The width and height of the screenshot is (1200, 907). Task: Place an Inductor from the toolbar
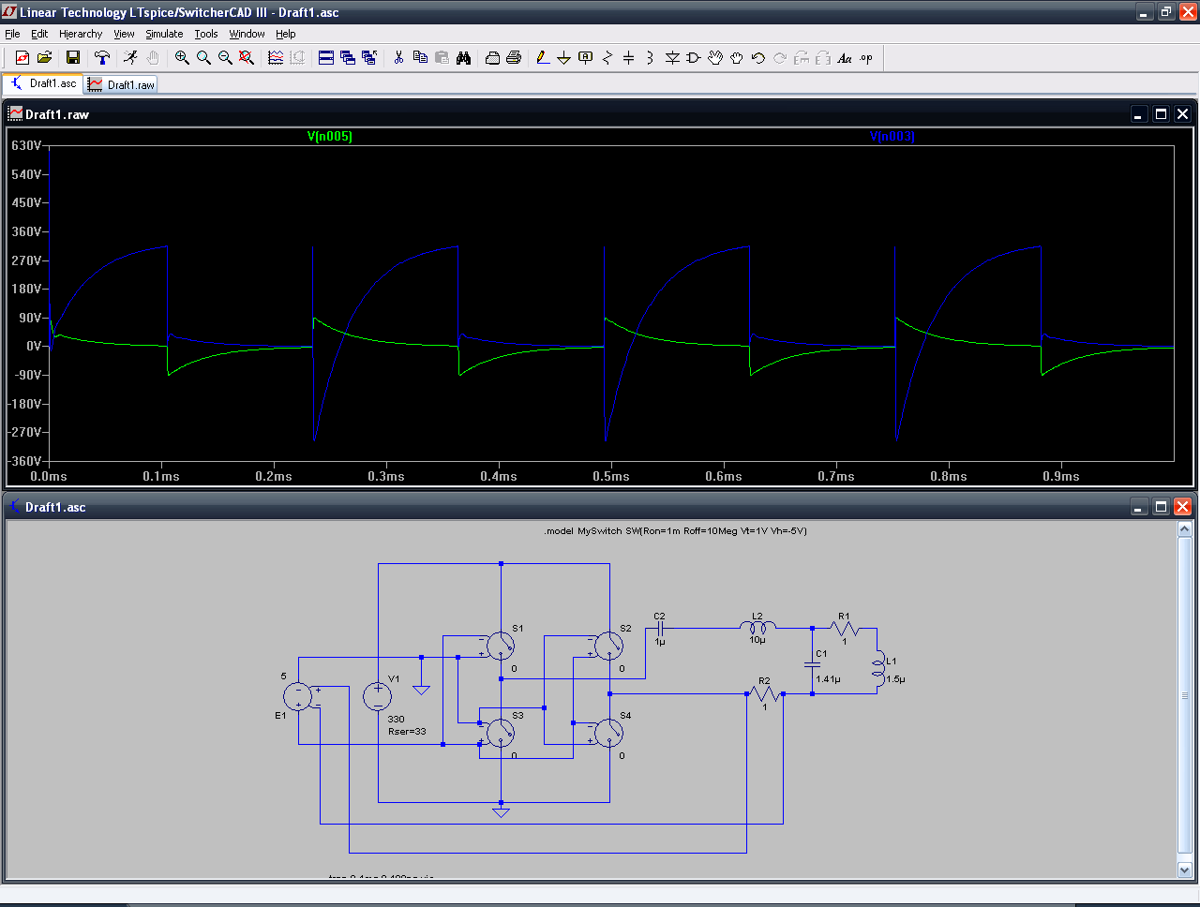pos(650,58)
